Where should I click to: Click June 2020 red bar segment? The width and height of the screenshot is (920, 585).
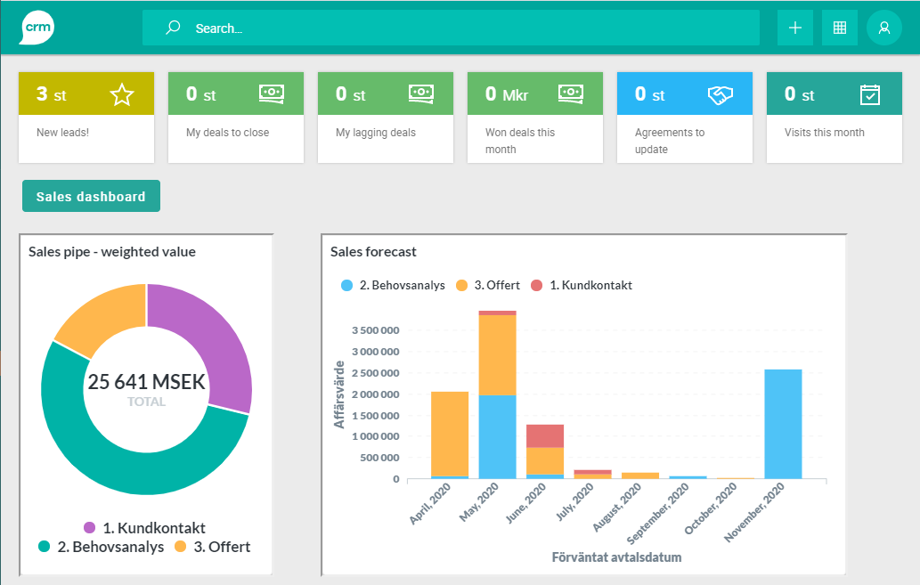[545, 436]
